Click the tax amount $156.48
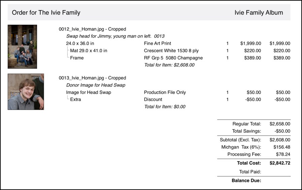302x190 pixels. [x=282, y=147]
